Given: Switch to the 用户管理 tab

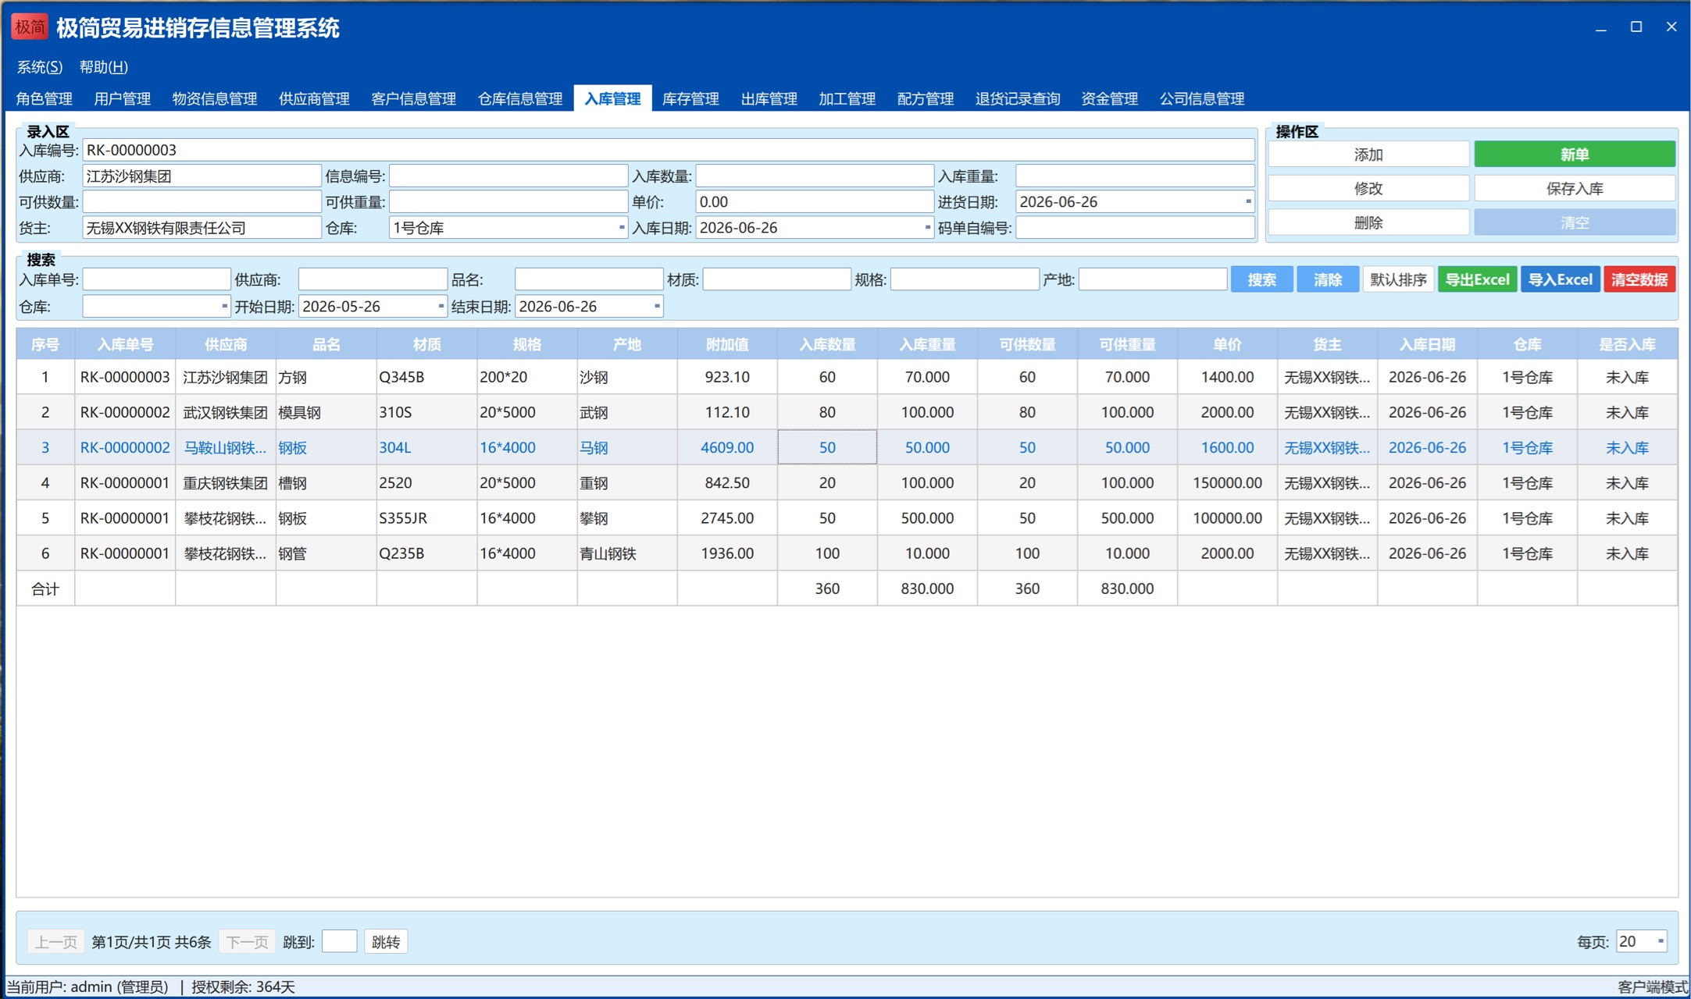Looking at the screenshot, I should click(x=123, y=99).
